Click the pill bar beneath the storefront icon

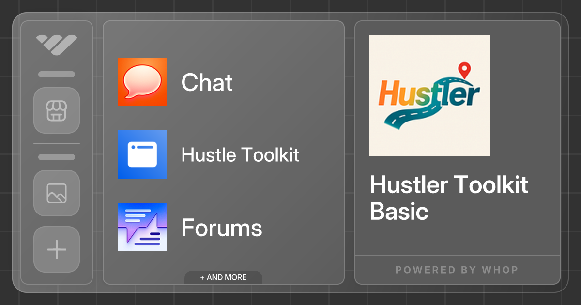coord(56,156)
